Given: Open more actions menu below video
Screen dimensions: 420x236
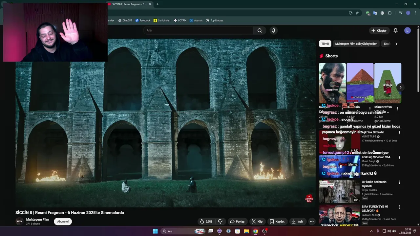Looking at the screenshot, I should (x=312, y=222).
